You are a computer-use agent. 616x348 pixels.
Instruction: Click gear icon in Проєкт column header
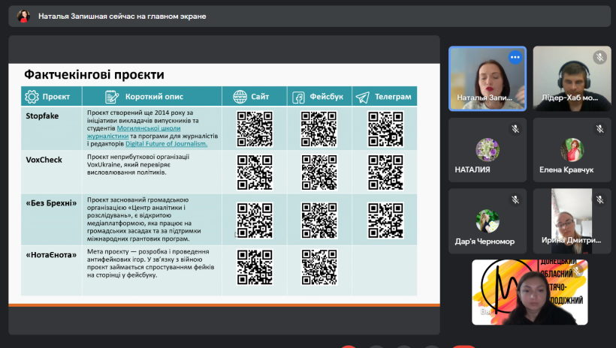(32, 97)
